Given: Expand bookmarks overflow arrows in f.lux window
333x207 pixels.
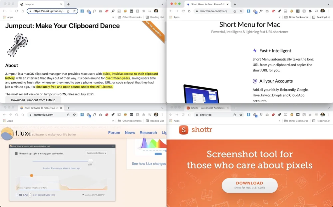Looking at the screenshot, I should pyautogui.click(x=113, y=121).
